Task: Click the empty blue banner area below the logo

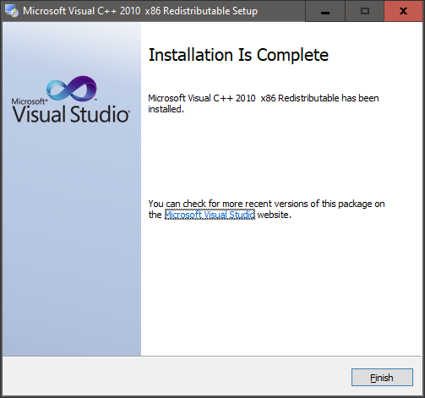Action: tap(72, 239)
